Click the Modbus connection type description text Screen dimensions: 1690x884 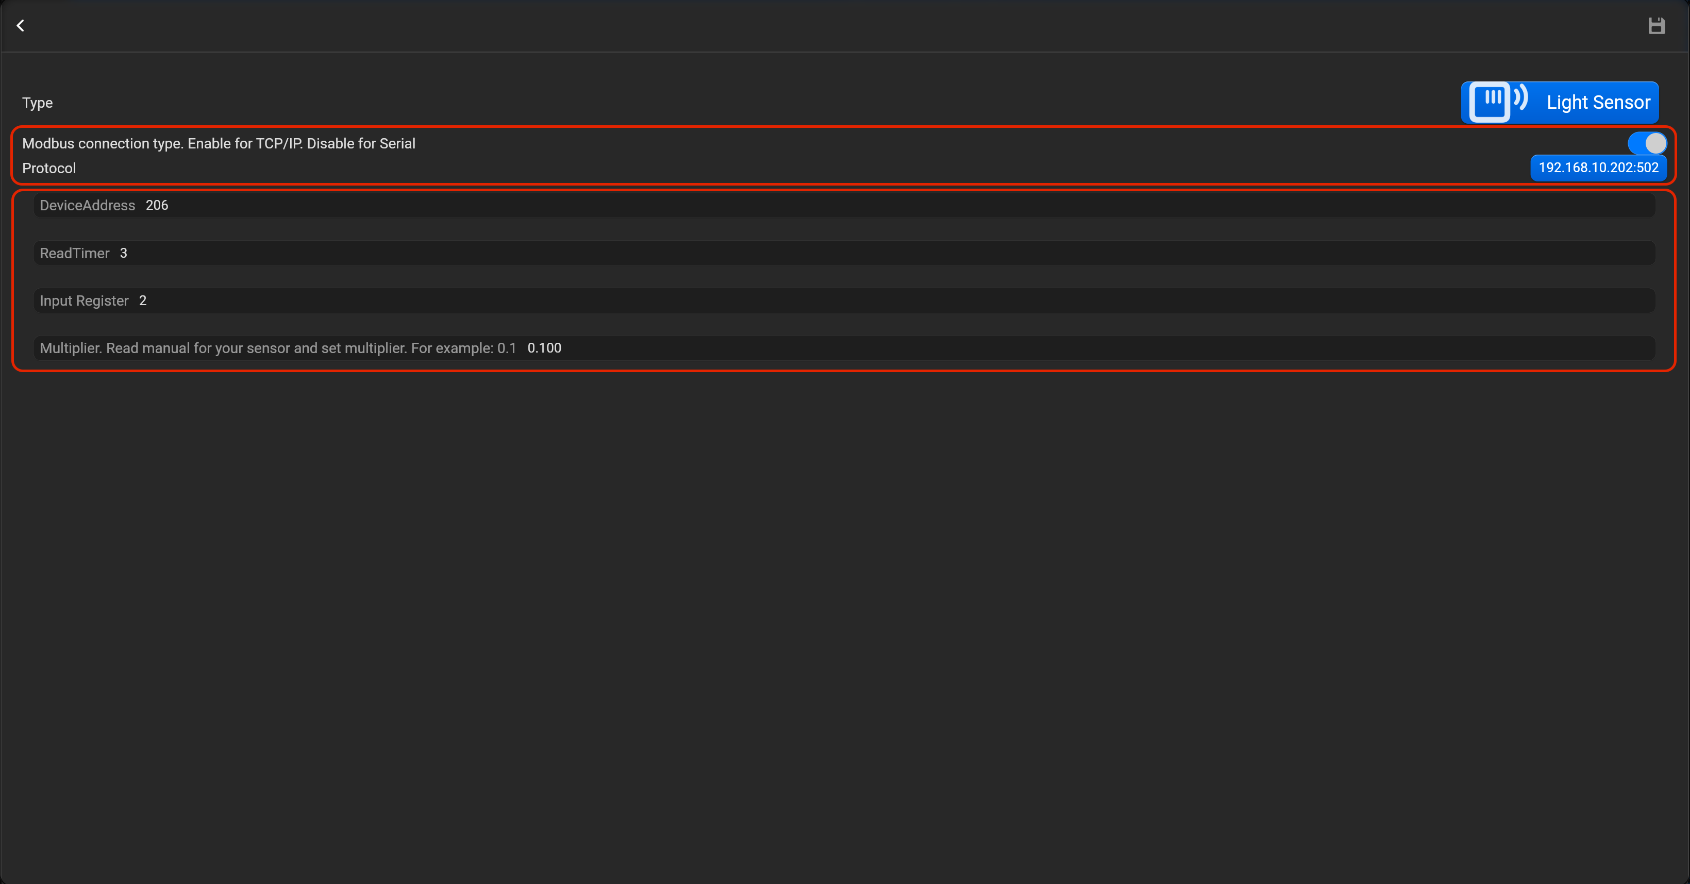click(219, 144)
